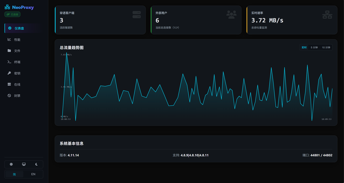Image resolution: width=344 pixels, height=183 pixels.
Task: Click the performance chart line icon
Action: pos(9,39)
